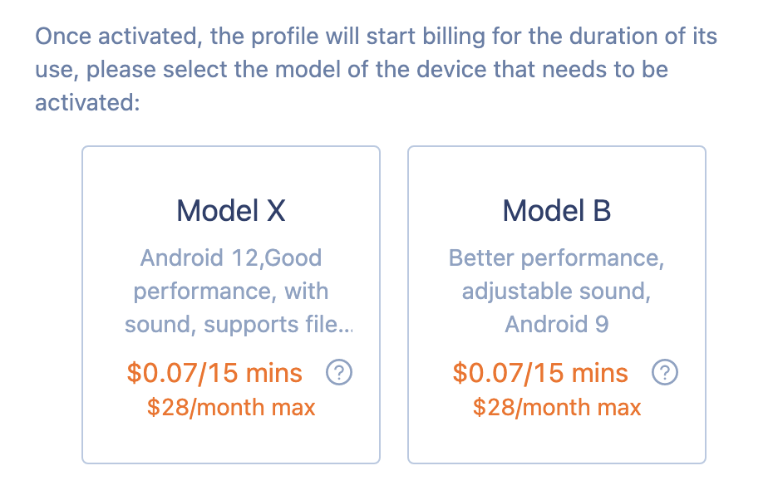
Task: Click the $28/month max label under Model X
Action: point(230,407)
